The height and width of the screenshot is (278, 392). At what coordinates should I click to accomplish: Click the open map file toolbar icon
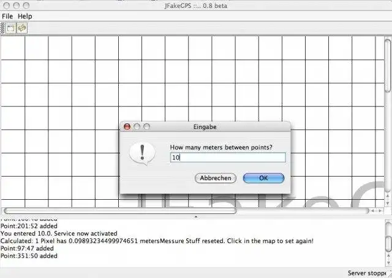point(10,28)
